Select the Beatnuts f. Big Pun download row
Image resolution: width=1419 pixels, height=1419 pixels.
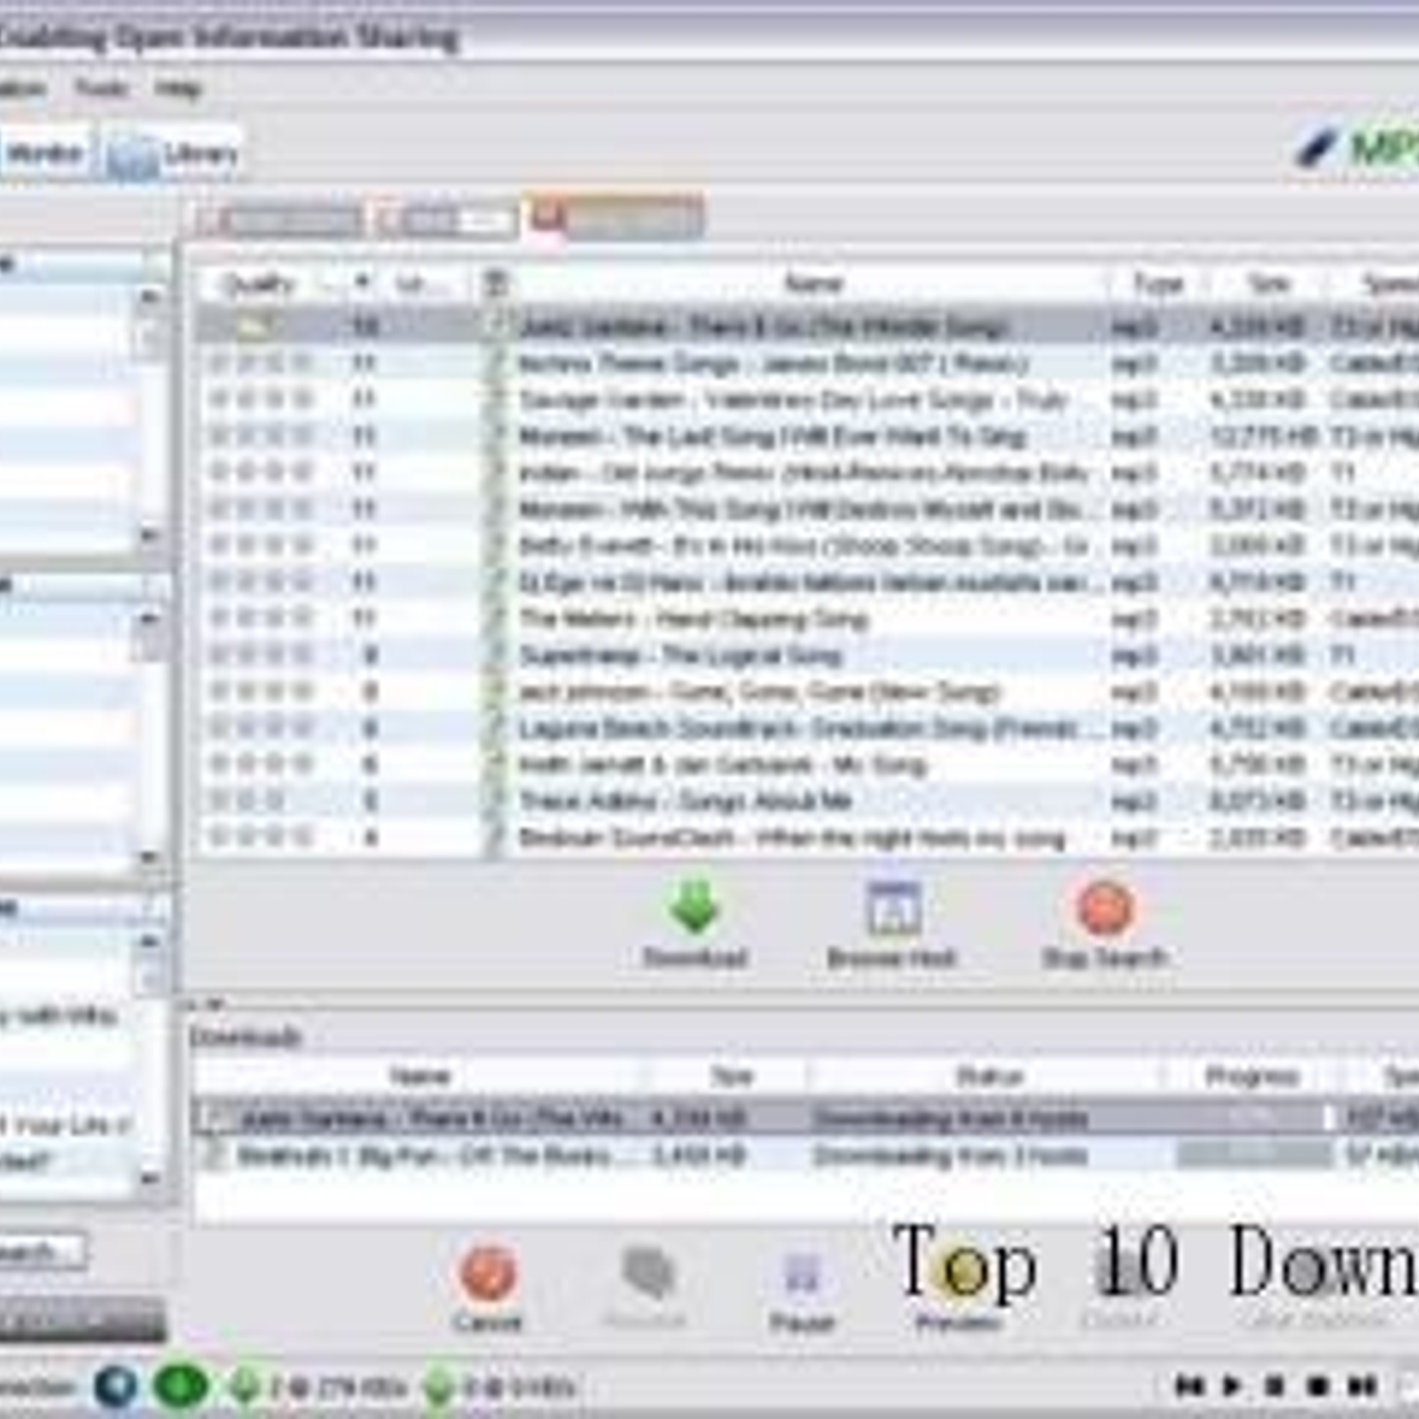click(805, 1155)
